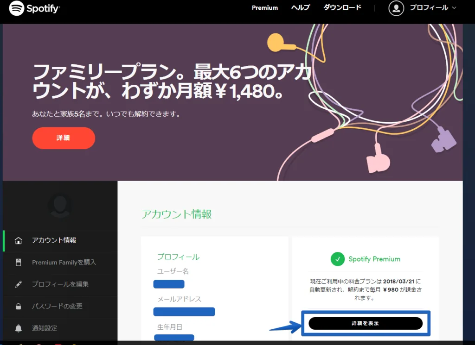475x345 pixels.
Task: Click the sidebar user avatar picture
Action: (x=60, y=206)
